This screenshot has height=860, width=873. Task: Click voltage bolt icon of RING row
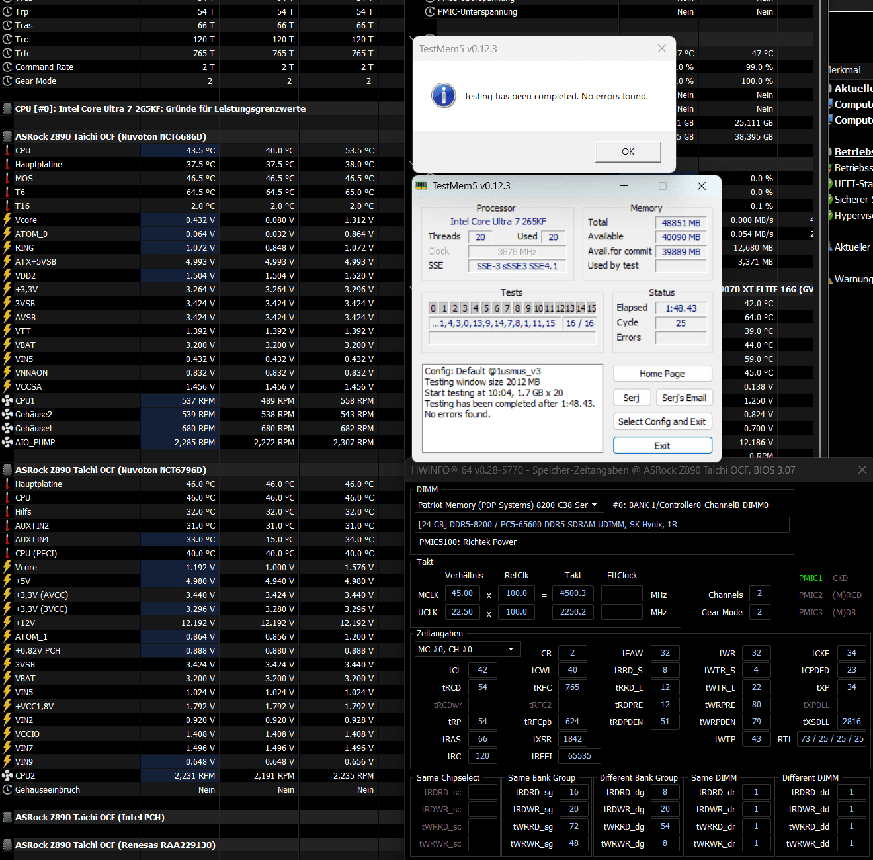click(x=7, y=247)
